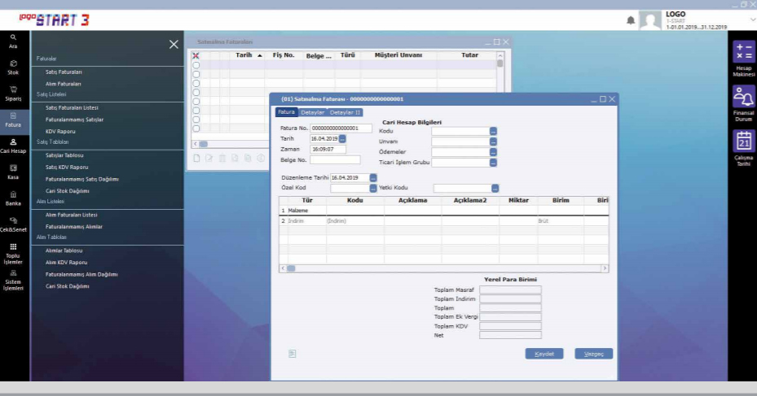Expand the Ticari İşlem Grubu lookup
Screen dimensions: 757x396
pyautogui.click(x=494, y=162)
